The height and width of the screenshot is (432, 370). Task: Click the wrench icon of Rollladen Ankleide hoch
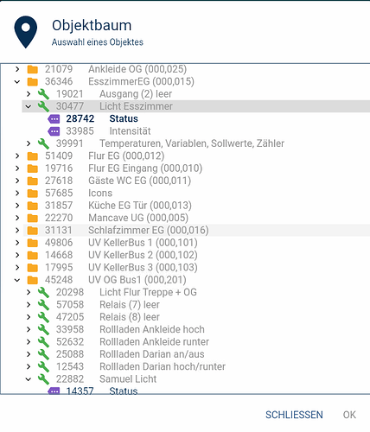(43, 329)
